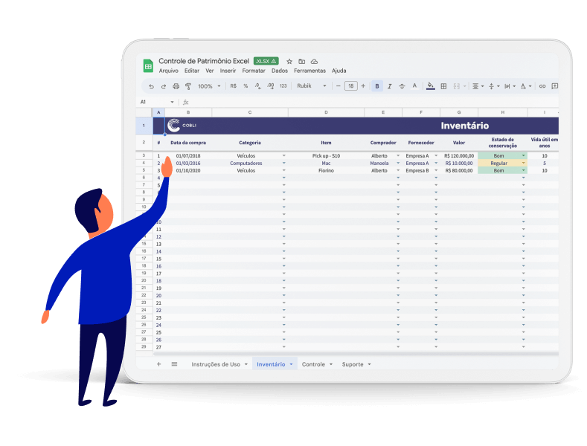Select row header 1

[144, 126]
